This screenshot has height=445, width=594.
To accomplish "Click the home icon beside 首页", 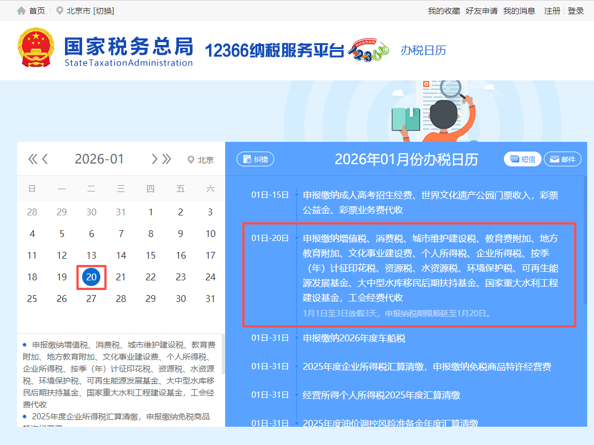I will coord(22,11).
